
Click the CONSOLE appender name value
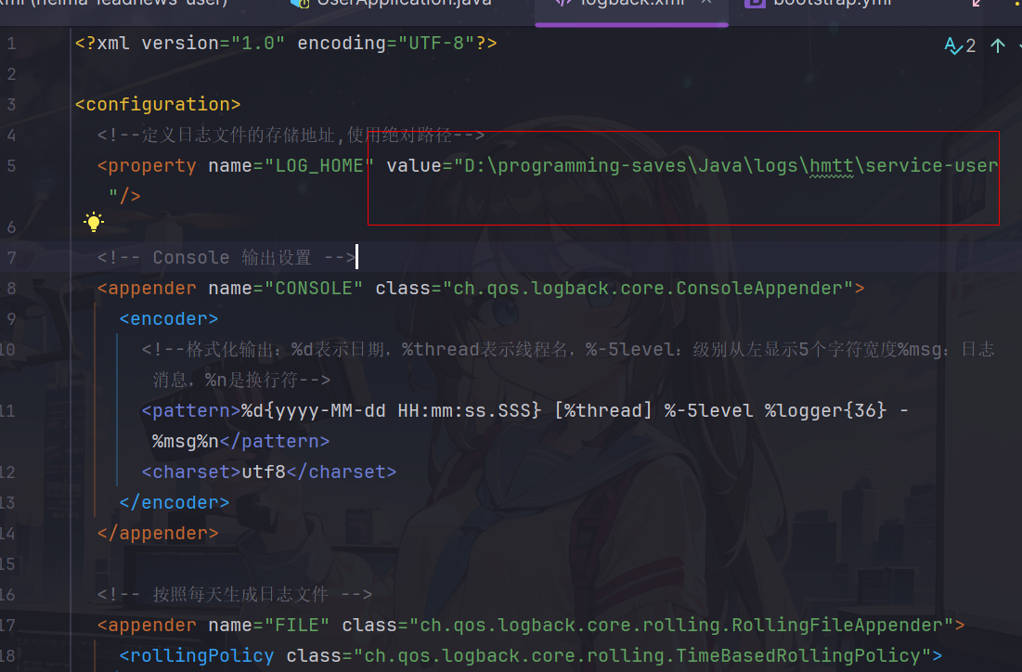click(x=314, y=288)
